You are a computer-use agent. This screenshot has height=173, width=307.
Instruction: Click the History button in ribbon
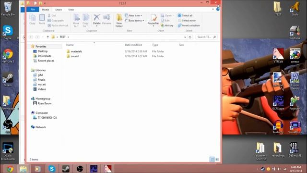(x=167, y=25)
